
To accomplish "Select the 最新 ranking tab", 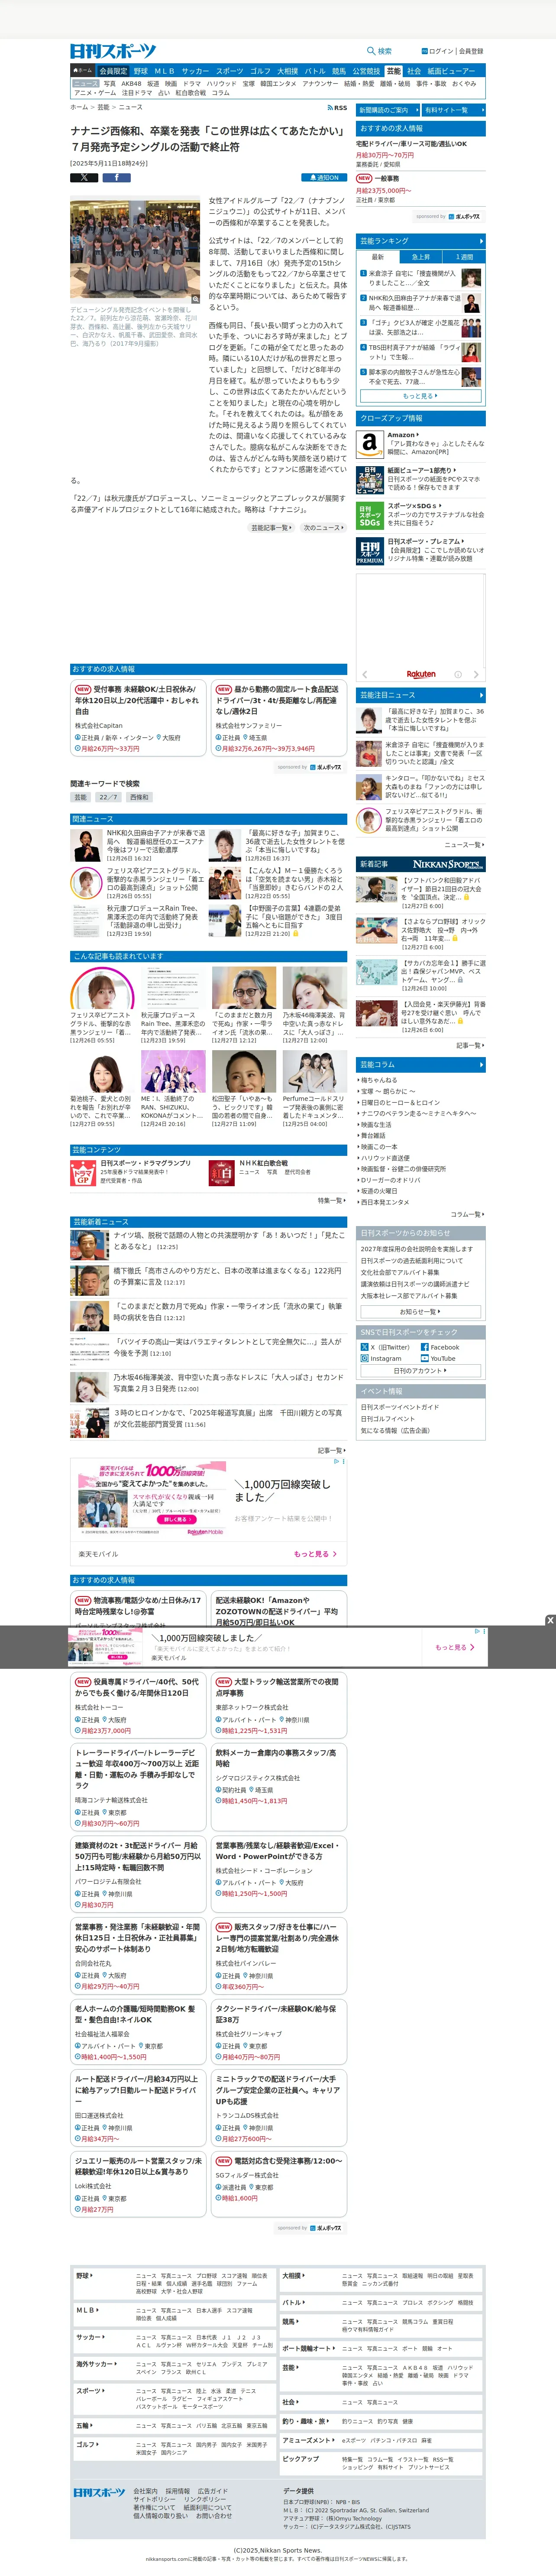I will point(378,257).
